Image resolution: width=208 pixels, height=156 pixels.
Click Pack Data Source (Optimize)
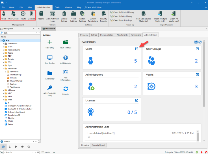coord(143,17)
